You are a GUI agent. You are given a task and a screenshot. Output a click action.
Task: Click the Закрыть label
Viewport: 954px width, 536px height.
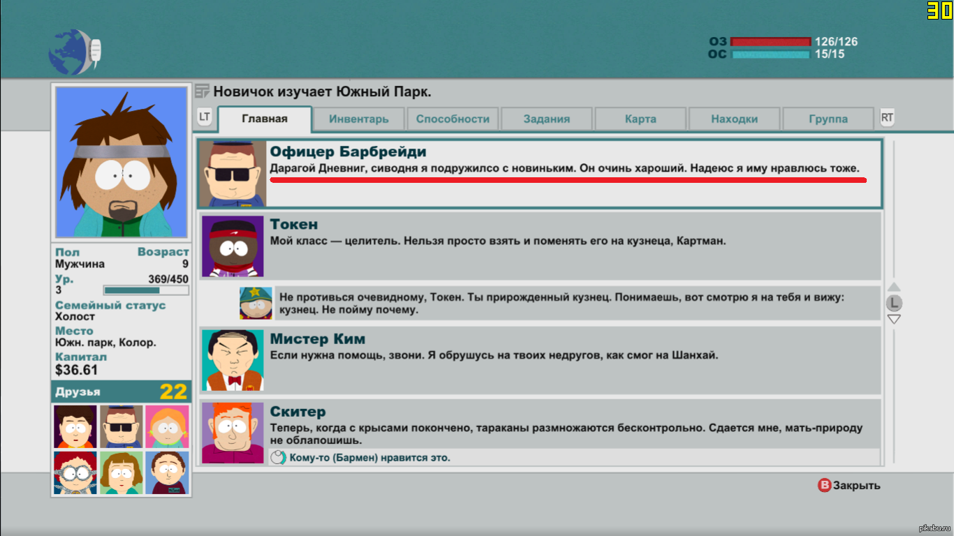pyautogui.click(x=857, y=486)
